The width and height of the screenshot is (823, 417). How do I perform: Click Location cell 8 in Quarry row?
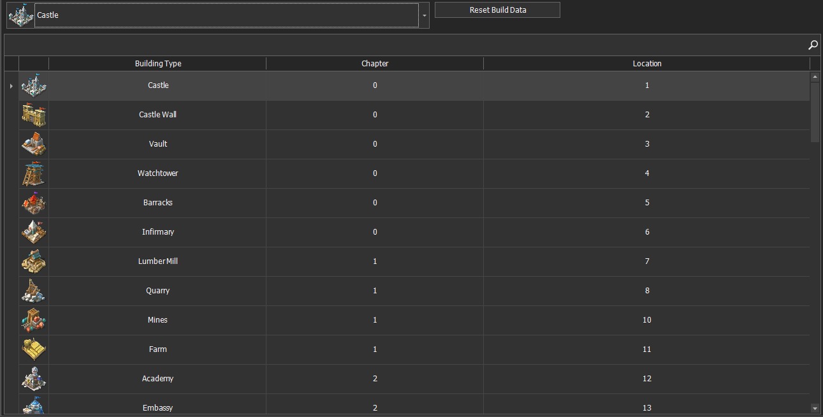647,291
